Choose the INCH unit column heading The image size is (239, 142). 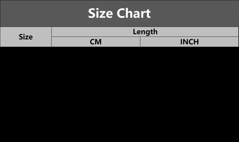click(190, 42)
